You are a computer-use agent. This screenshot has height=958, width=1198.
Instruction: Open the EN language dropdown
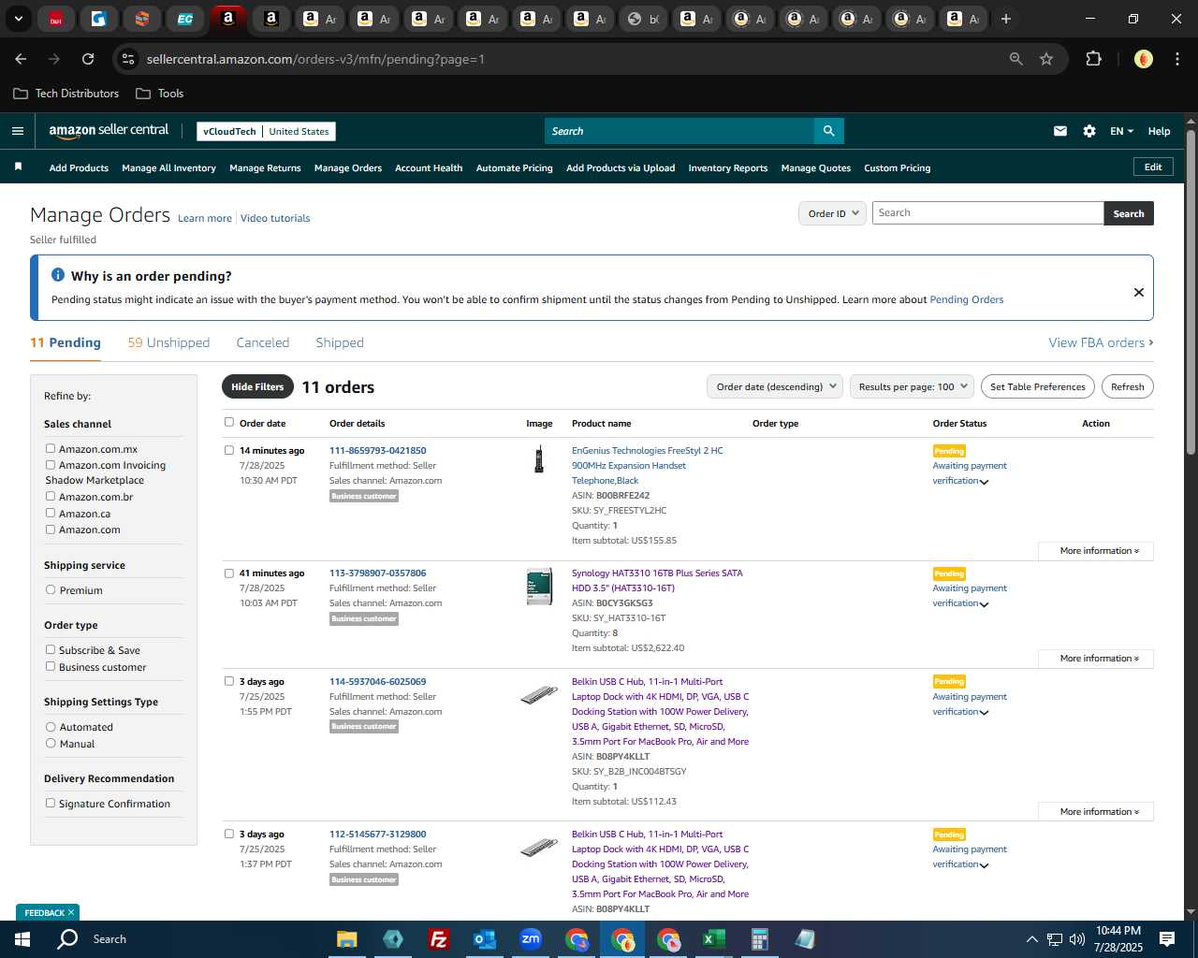click(x=1121, y=131)
